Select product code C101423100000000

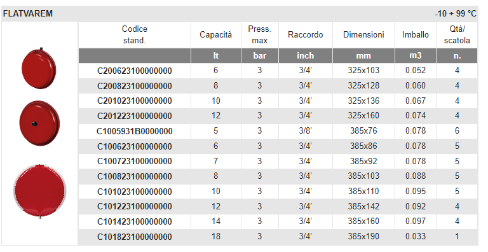(x=135, y=221)
